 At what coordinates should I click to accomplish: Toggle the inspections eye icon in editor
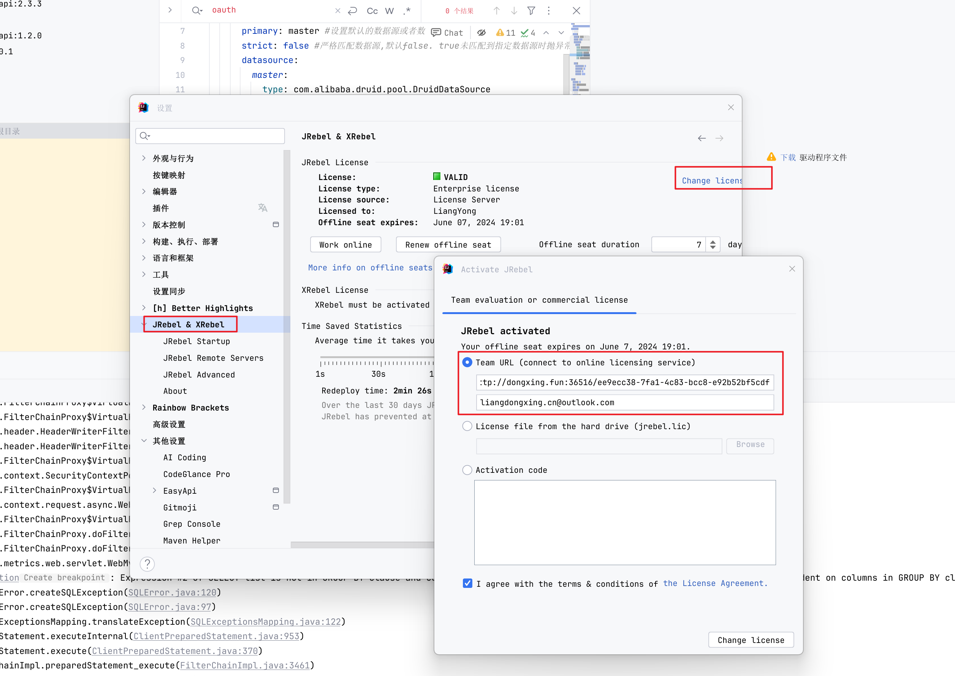[481, 32]
